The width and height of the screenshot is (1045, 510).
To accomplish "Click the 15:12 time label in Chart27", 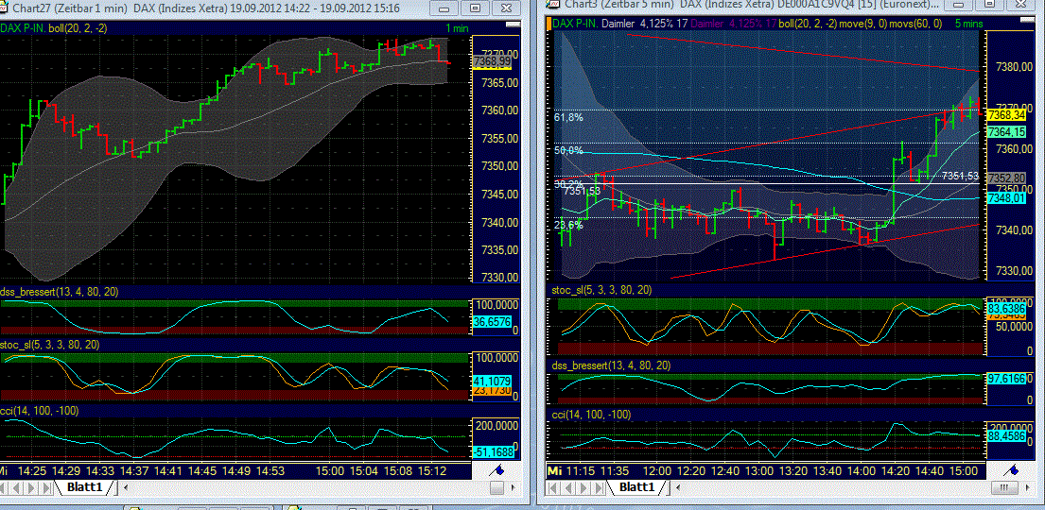I will point(432,470).
